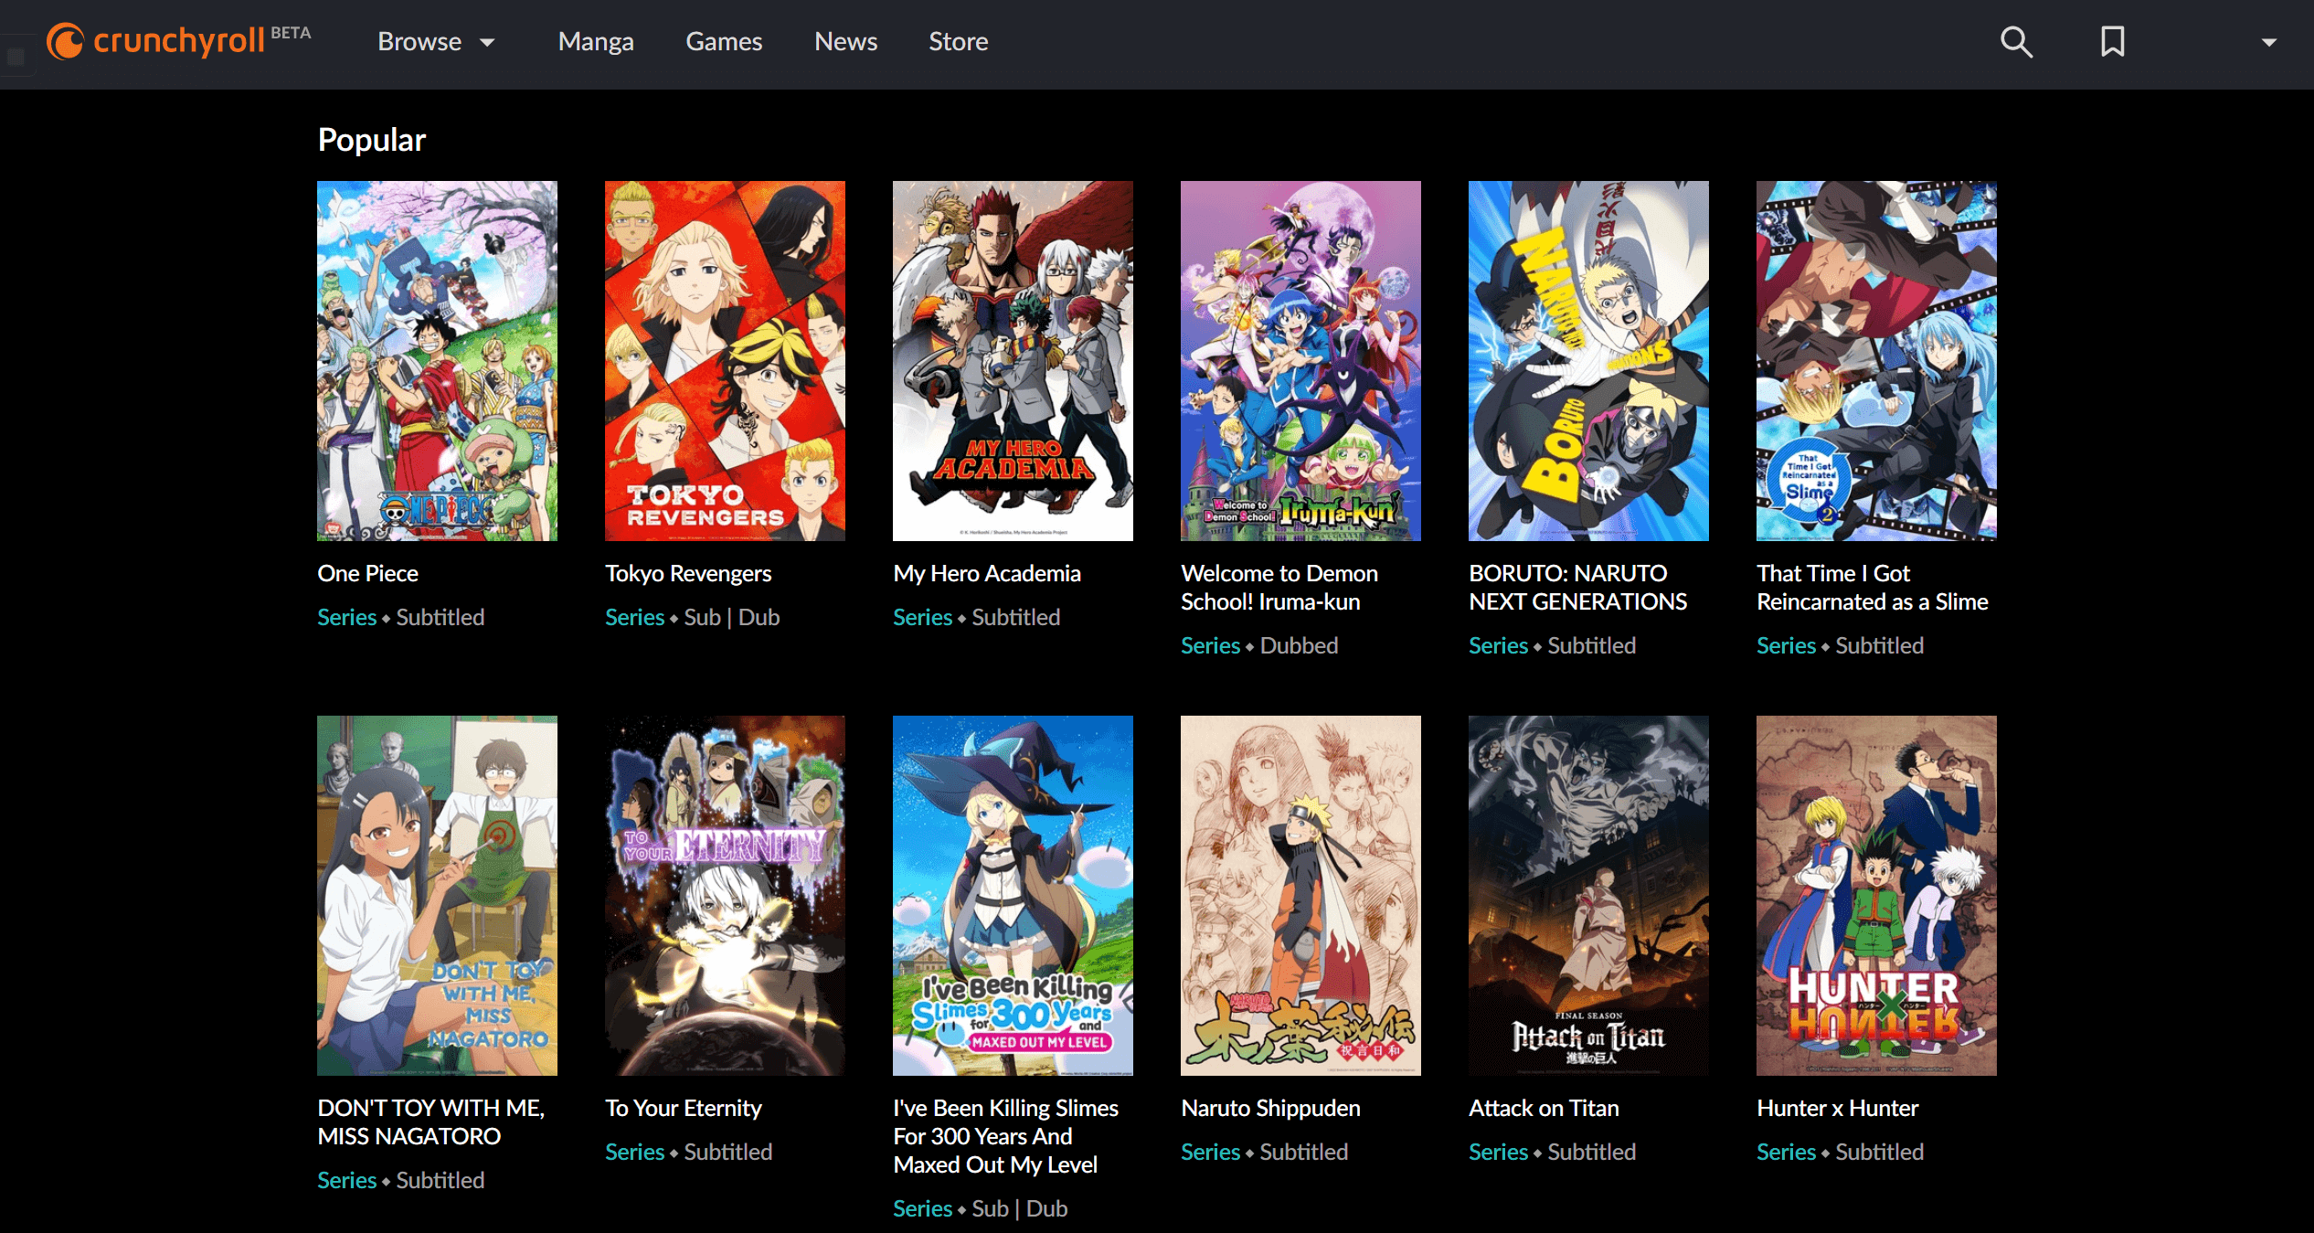This screenshot has width=2314, height=1233.
Task: Click 'Series' label under Hunter x Hunter
Action: 1787,1152
